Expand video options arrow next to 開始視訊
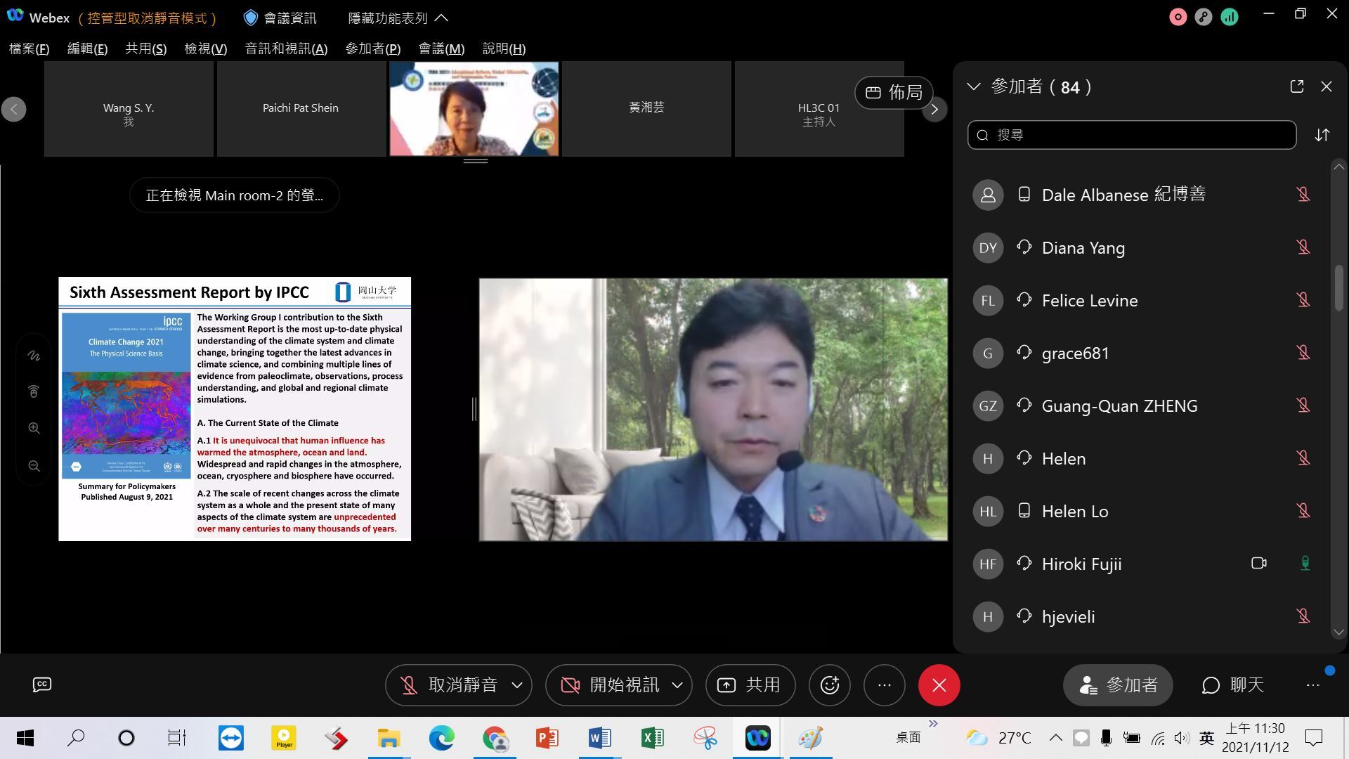The image size is (1349, 759). tap(677, 685)
